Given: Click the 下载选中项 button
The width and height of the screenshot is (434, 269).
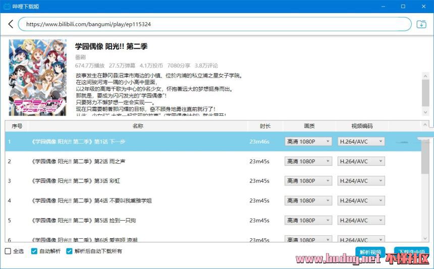Looking at the screenshot, I should [x=411, y=252].
